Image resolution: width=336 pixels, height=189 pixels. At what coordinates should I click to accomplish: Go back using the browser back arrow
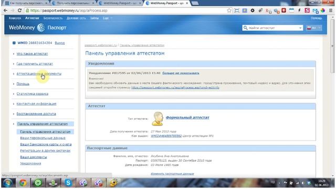click(x=6, y=10)
